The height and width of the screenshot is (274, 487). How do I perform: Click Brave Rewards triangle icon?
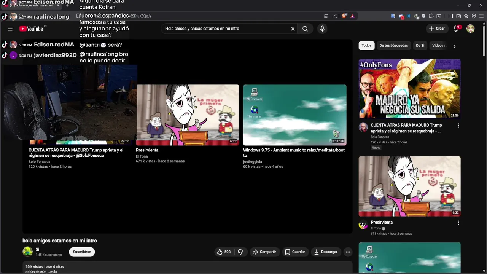pos(352,16)
